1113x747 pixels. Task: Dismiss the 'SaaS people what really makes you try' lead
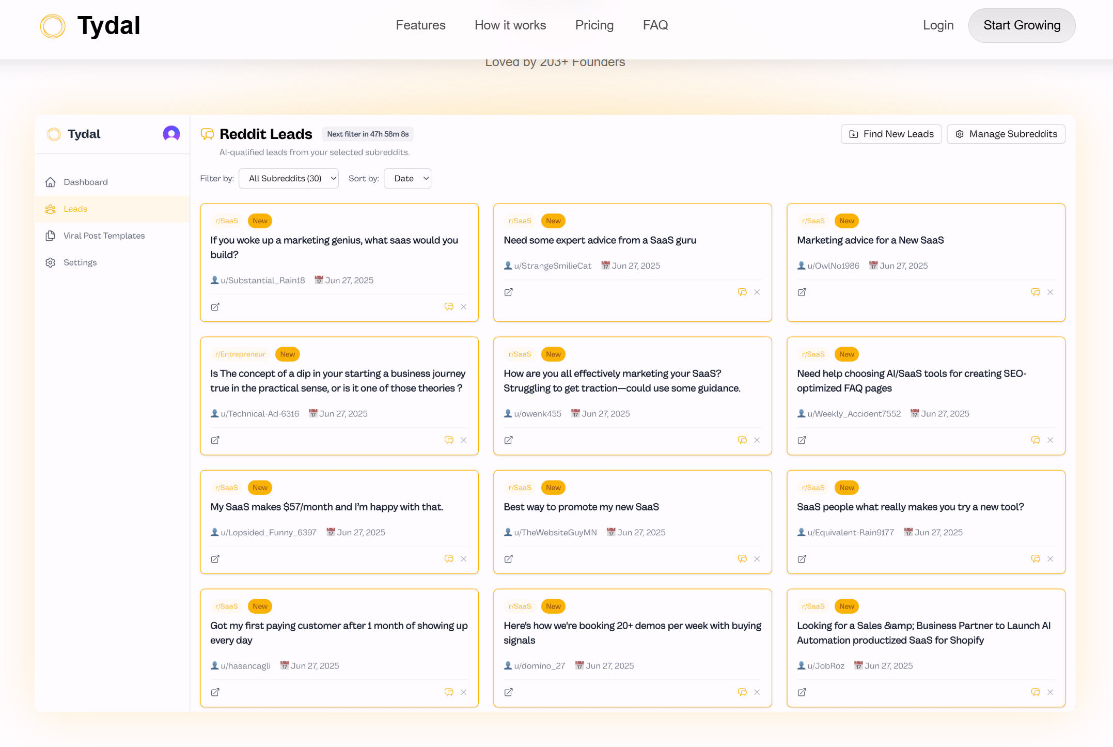[x=1051, y=559]
